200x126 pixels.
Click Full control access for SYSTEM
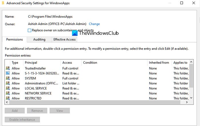(70, 78)
